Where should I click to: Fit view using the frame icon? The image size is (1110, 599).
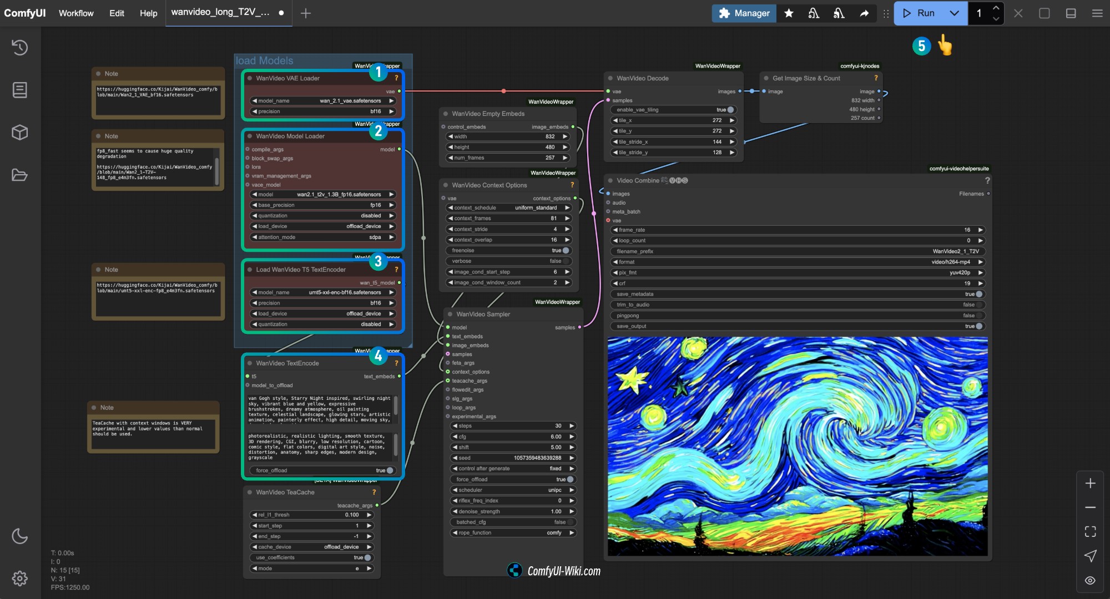click(1090, 531)
